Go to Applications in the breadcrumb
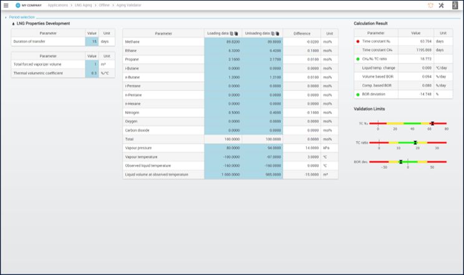464x275 pixels. (58, 6)
